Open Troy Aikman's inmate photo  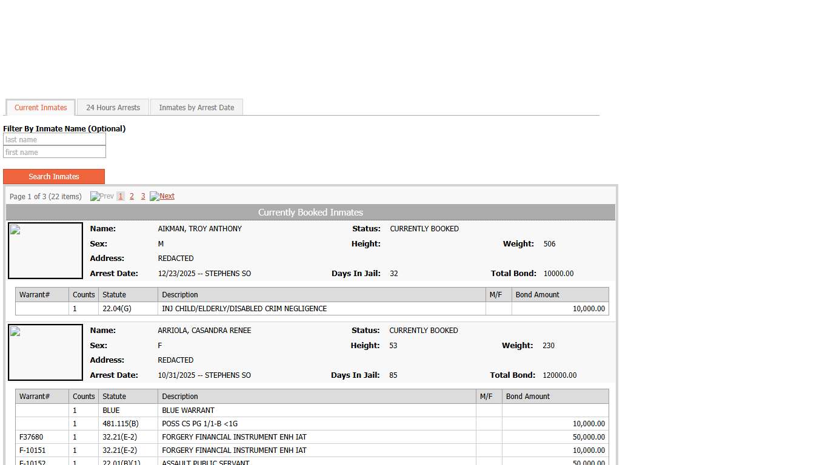click(x=45, y=251)
